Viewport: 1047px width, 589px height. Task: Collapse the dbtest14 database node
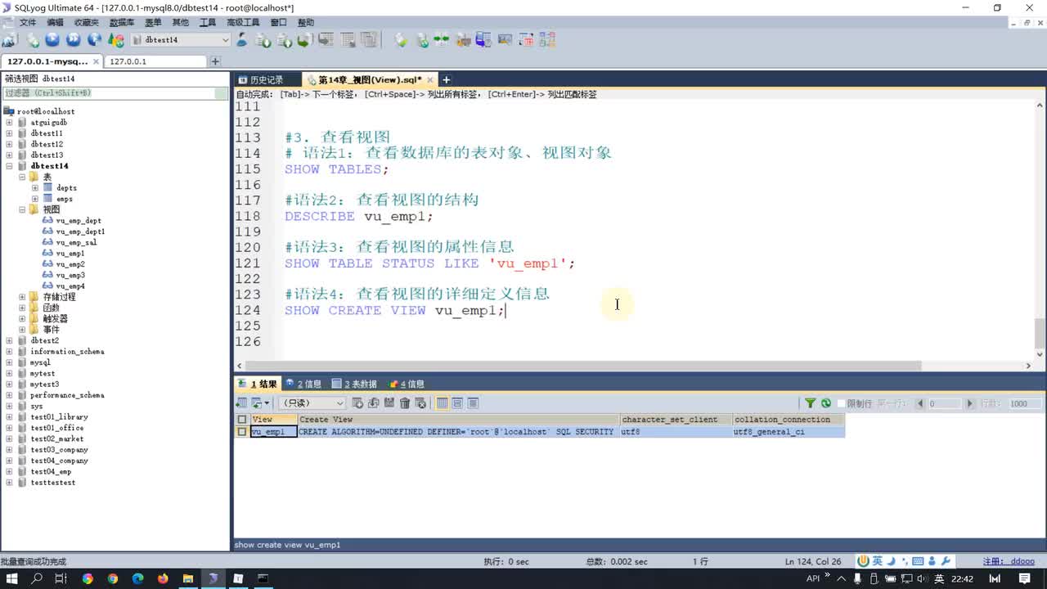pyautogui.click(x=9, y=166)
